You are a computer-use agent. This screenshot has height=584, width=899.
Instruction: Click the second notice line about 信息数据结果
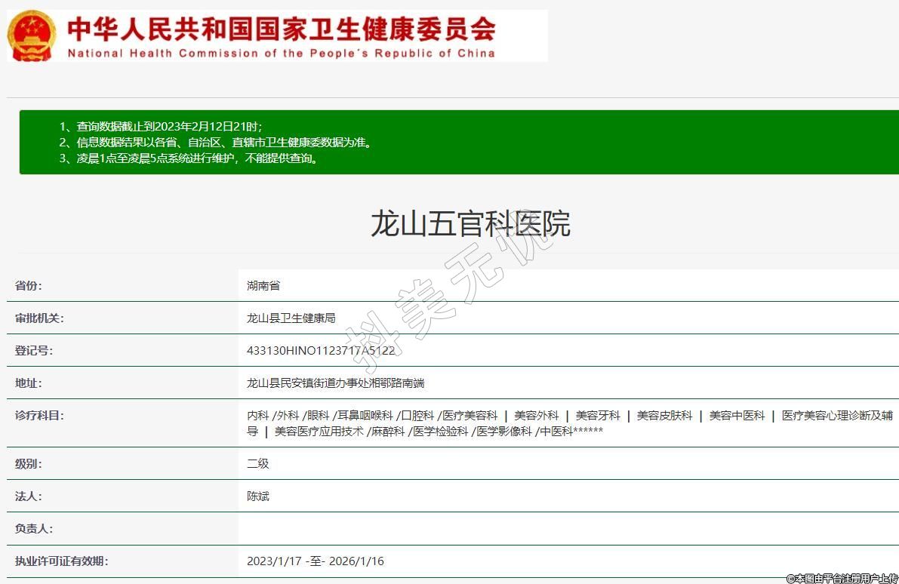click(215, 142)
